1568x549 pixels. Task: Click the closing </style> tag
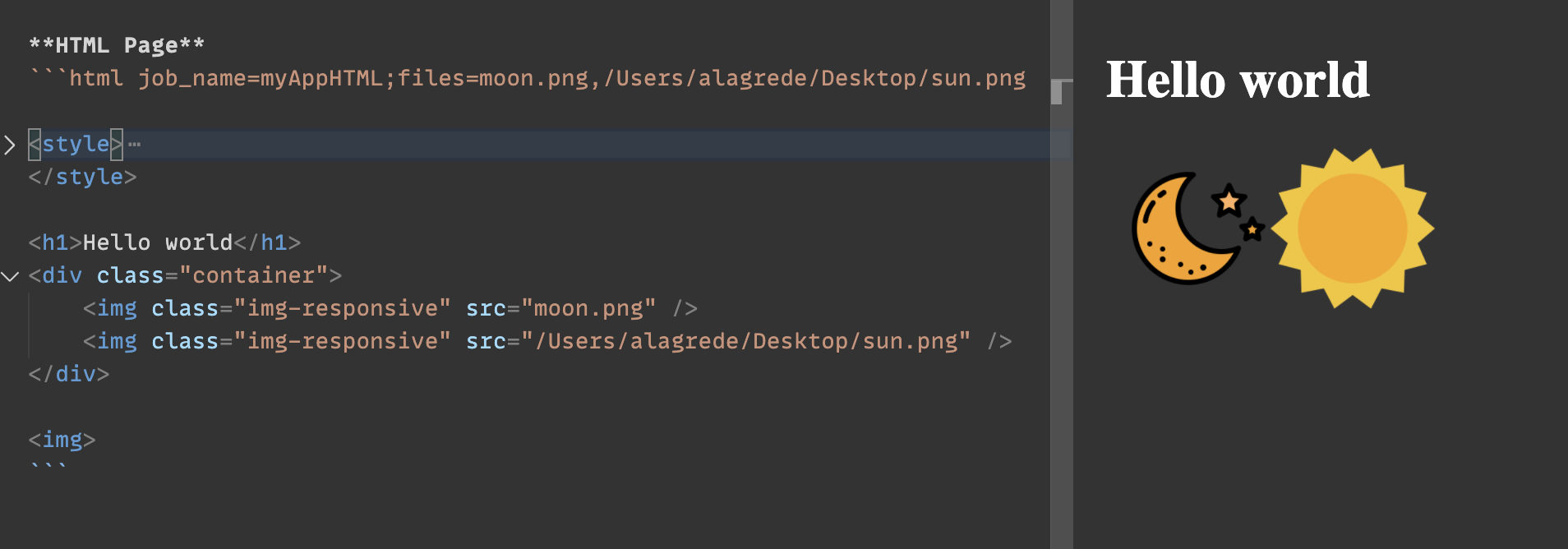click(x=82, y=176)
